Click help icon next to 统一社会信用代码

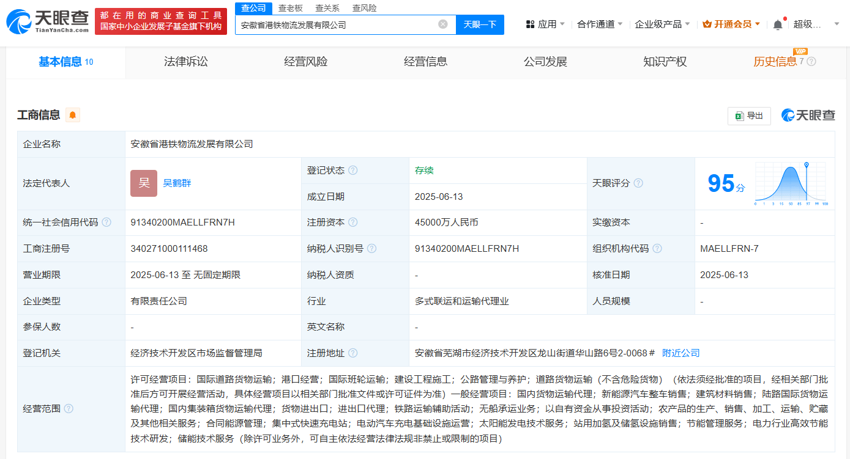106,222
